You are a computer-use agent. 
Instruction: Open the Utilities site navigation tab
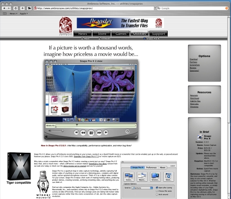[140, 34]
